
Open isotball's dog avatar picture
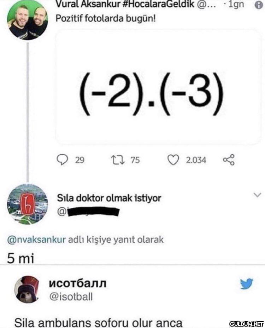[x=27, y=289]
